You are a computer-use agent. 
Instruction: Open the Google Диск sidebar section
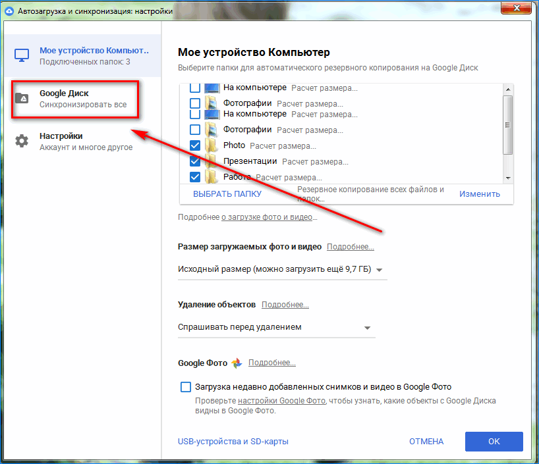[75, 99]
